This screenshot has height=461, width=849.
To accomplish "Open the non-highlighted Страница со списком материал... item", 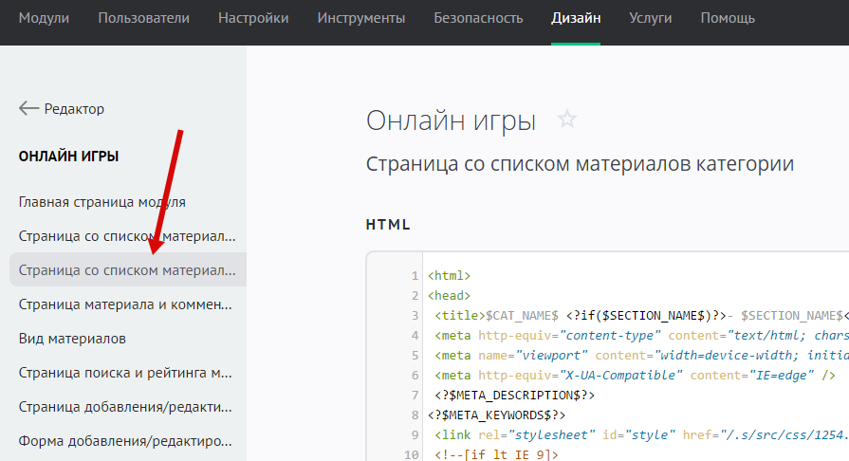I will coord(126,236).
